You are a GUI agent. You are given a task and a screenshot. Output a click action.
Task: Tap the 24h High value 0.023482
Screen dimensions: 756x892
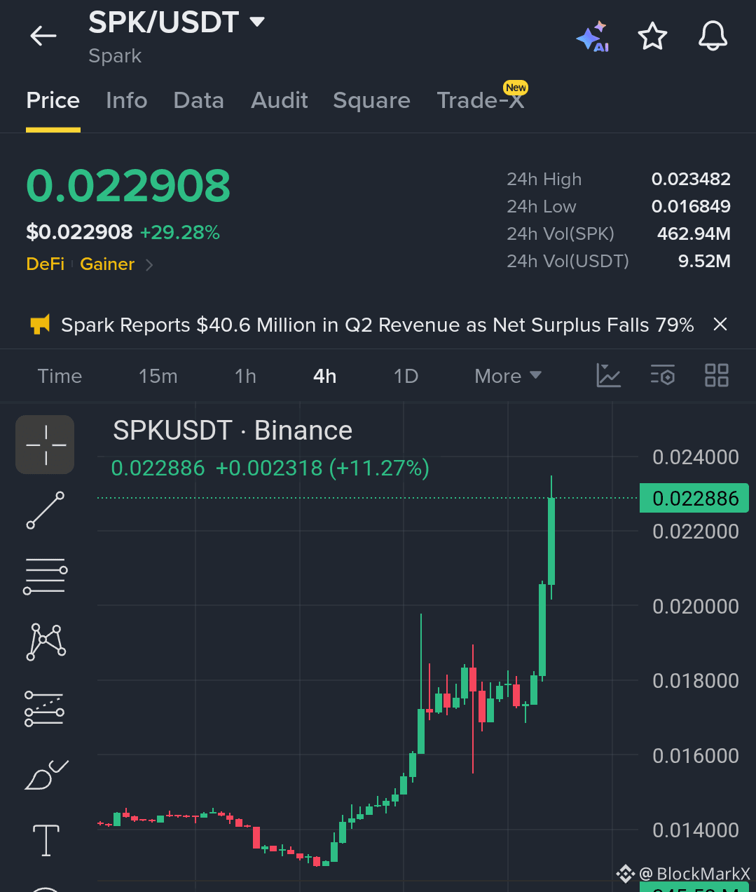click(691, 180)
